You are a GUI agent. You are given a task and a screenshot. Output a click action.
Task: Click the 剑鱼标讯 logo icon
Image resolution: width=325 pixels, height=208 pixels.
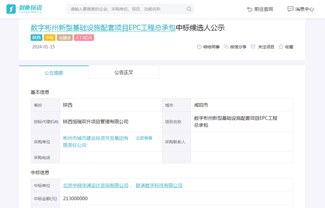coord(11,9)
